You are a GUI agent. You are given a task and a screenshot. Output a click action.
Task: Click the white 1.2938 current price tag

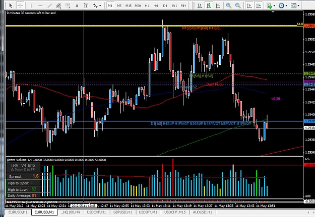[309, 128]
